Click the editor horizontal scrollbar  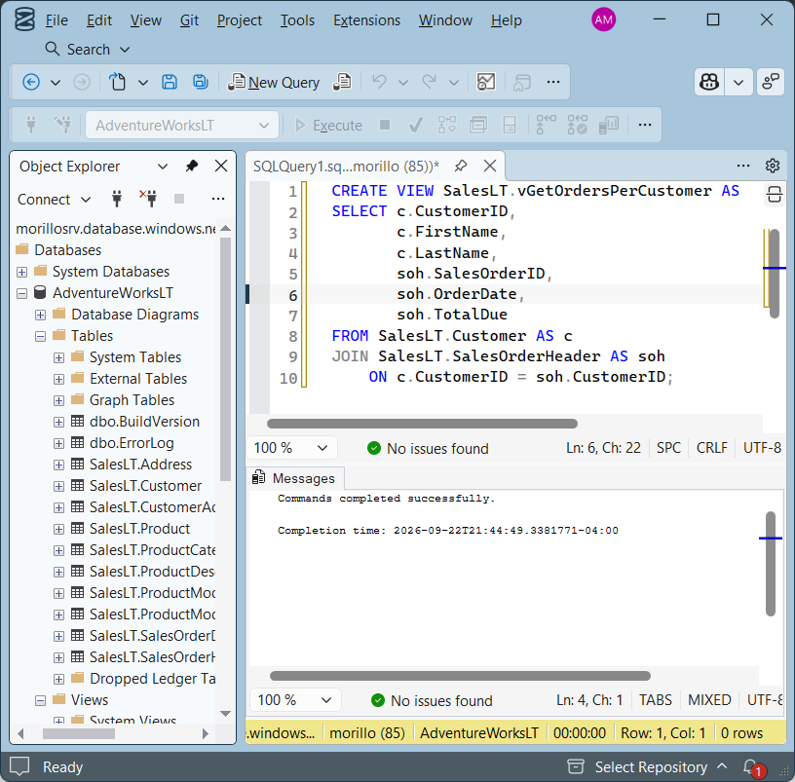coord(422,424)
